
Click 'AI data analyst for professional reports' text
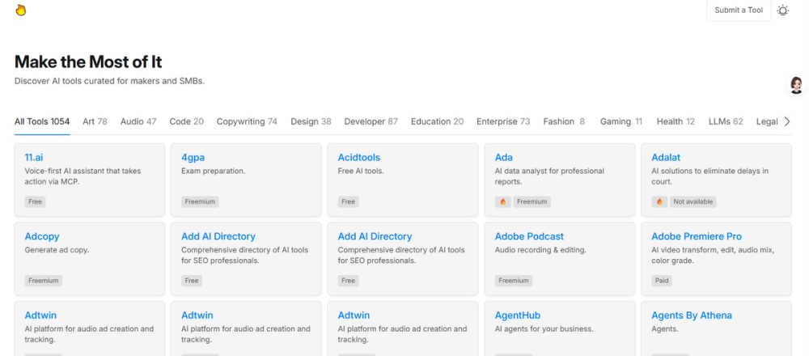pos(549,176)
